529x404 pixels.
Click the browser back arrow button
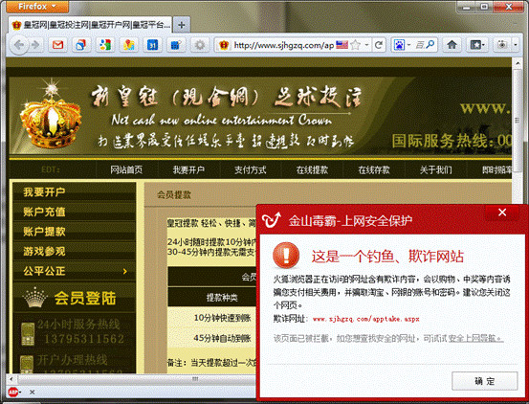[x=19, y=45]
